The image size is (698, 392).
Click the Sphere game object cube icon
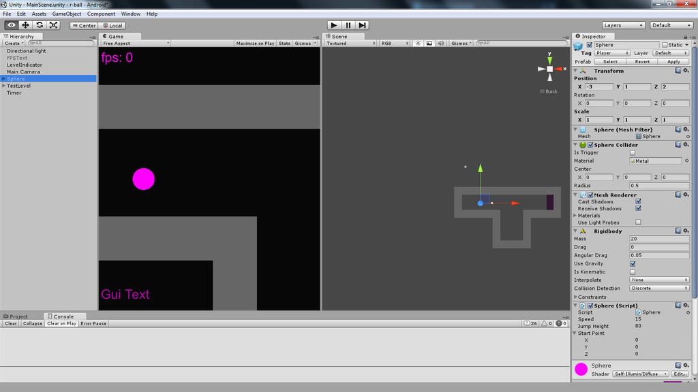click(578, 46)
